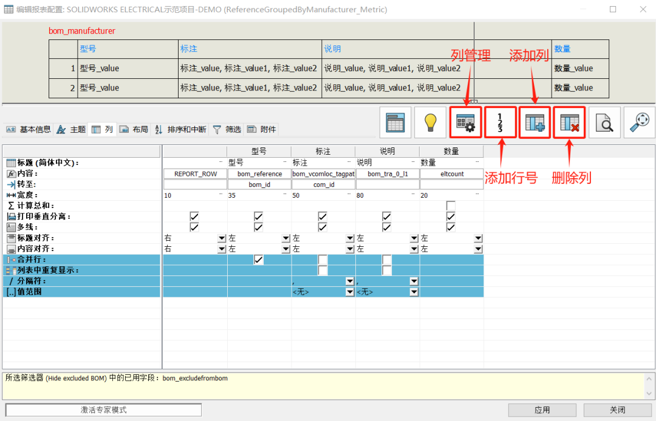
Task: Enable 列表中重复显示 for the 说明 column
Action: click(x=386, y=270)
